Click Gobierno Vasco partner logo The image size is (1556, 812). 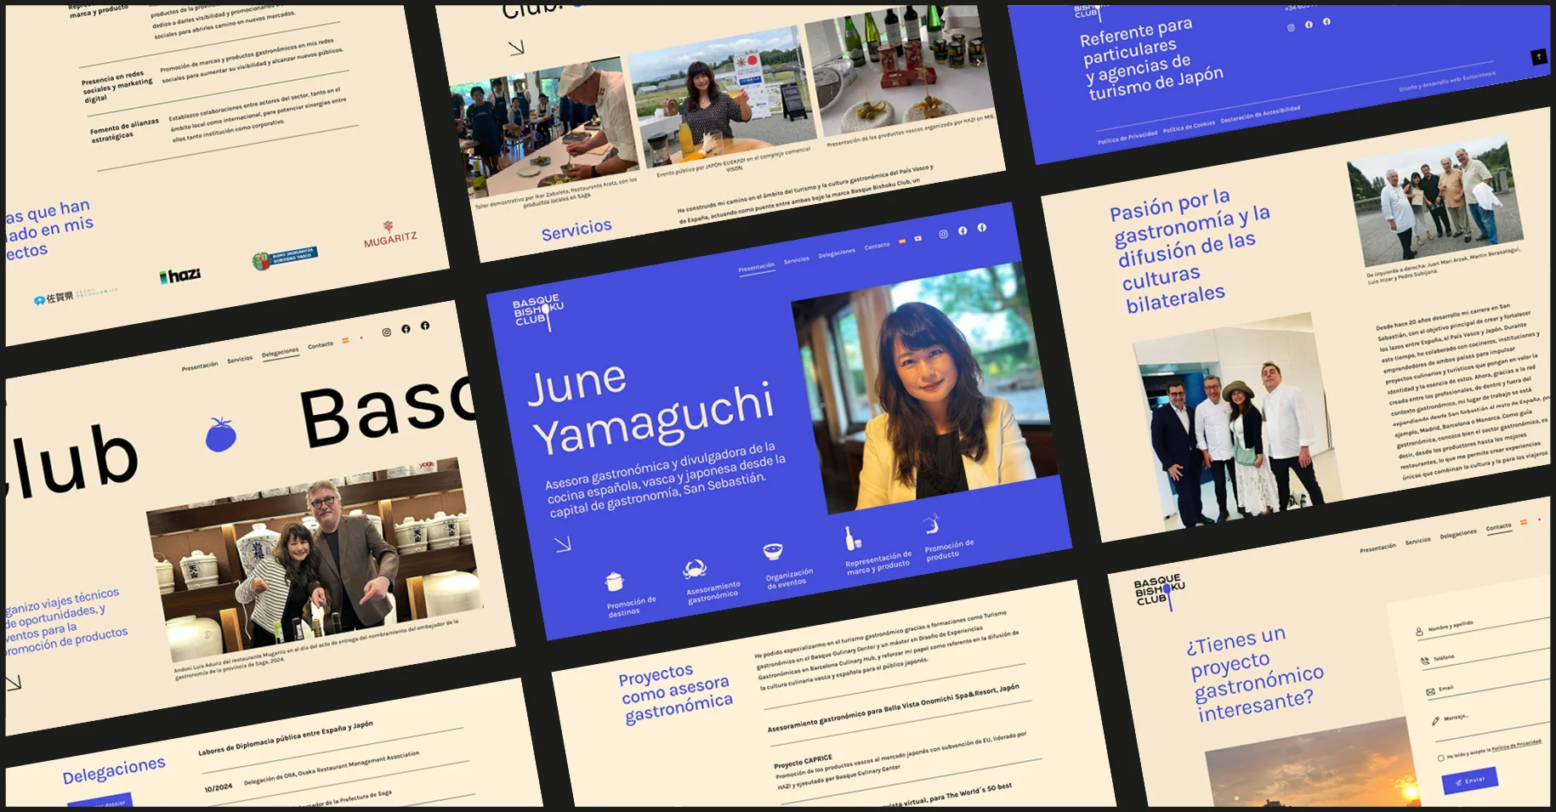285,258
